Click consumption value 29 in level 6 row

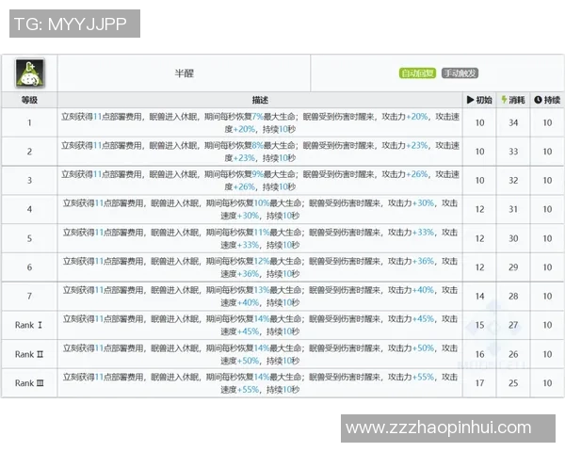[513, 267]
